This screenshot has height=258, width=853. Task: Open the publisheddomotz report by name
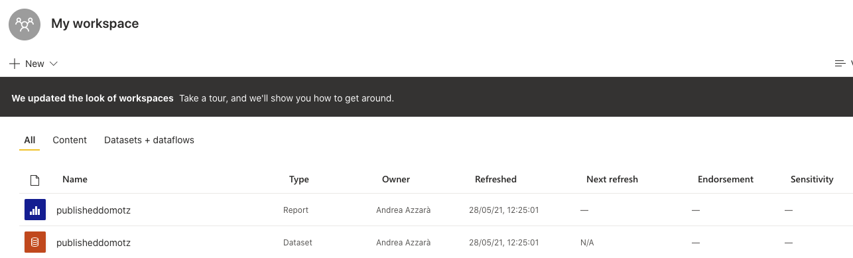tap(94, 210)
